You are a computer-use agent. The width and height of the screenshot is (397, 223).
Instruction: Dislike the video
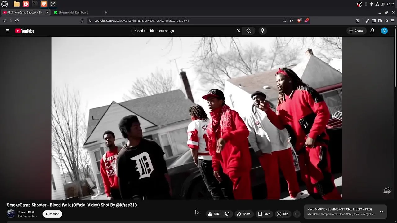pyautogui.click(x=227, y=214)
